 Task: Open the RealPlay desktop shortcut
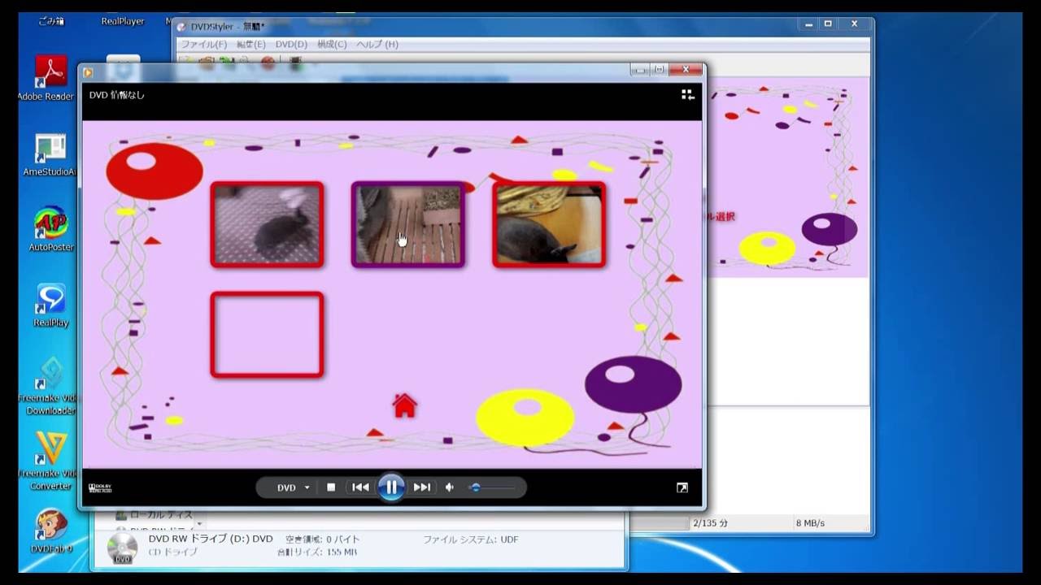pyautogui.click(x=50, y=305)
